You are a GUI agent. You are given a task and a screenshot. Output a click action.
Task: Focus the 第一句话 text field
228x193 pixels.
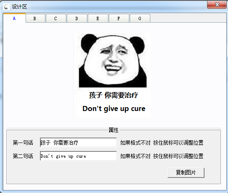pyautogui.click(x=78, y=143)
